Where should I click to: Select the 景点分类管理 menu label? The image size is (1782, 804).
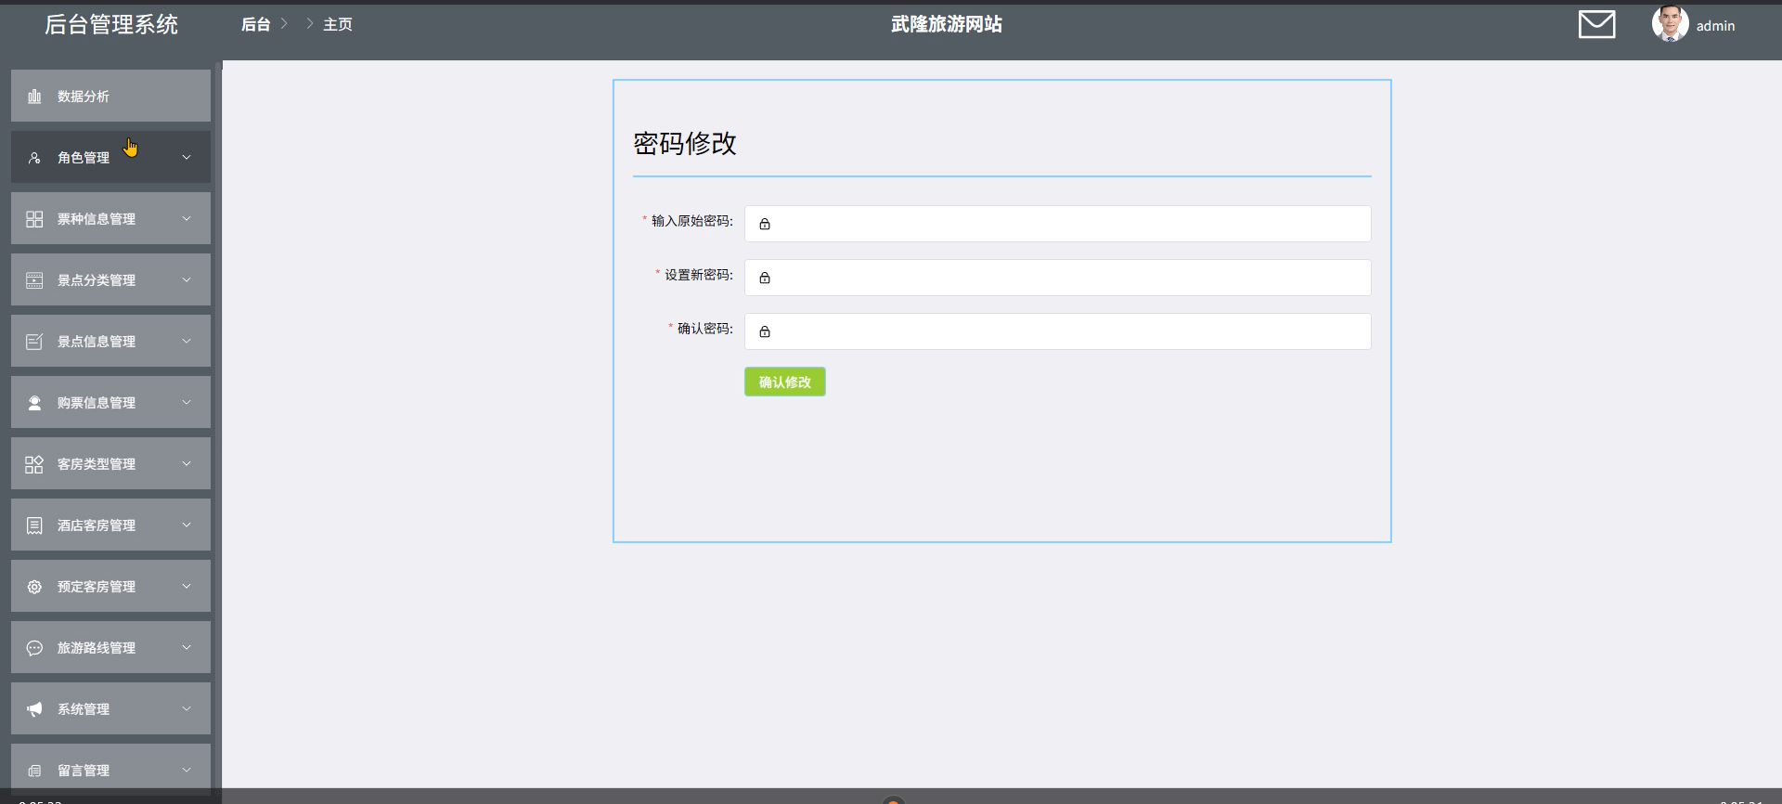click(97, 280)
